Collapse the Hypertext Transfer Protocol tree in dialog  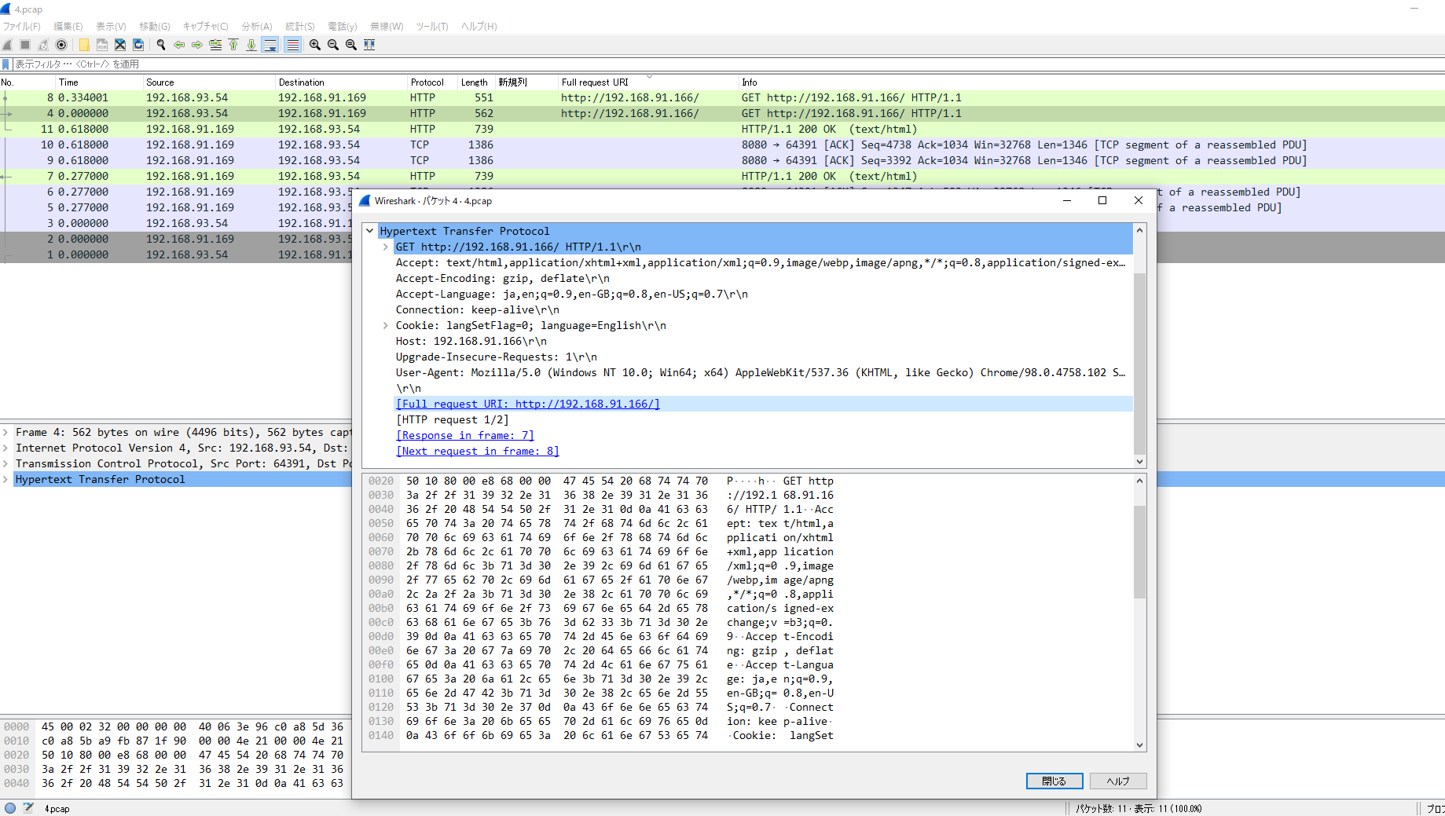pos(370,231)
